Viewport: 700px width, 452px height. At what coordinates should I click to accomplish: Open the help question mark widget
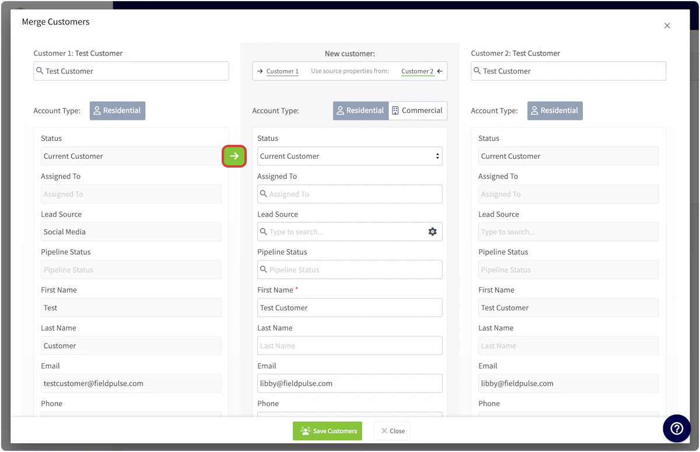pos(677,429)
